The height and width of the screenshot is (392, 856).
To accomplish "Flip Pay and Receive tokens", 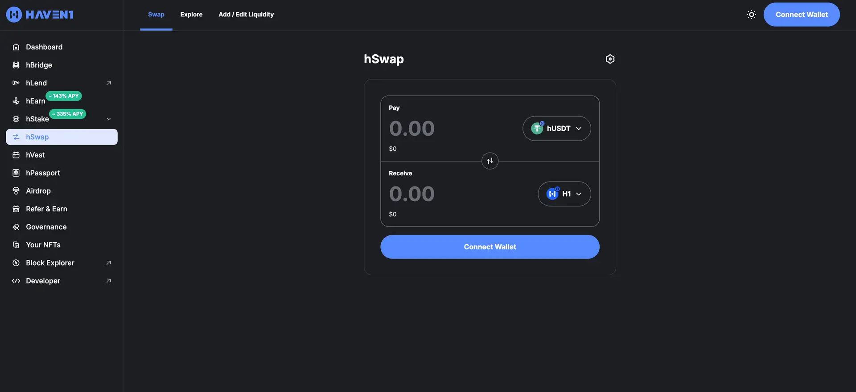I will coord(490,161).
